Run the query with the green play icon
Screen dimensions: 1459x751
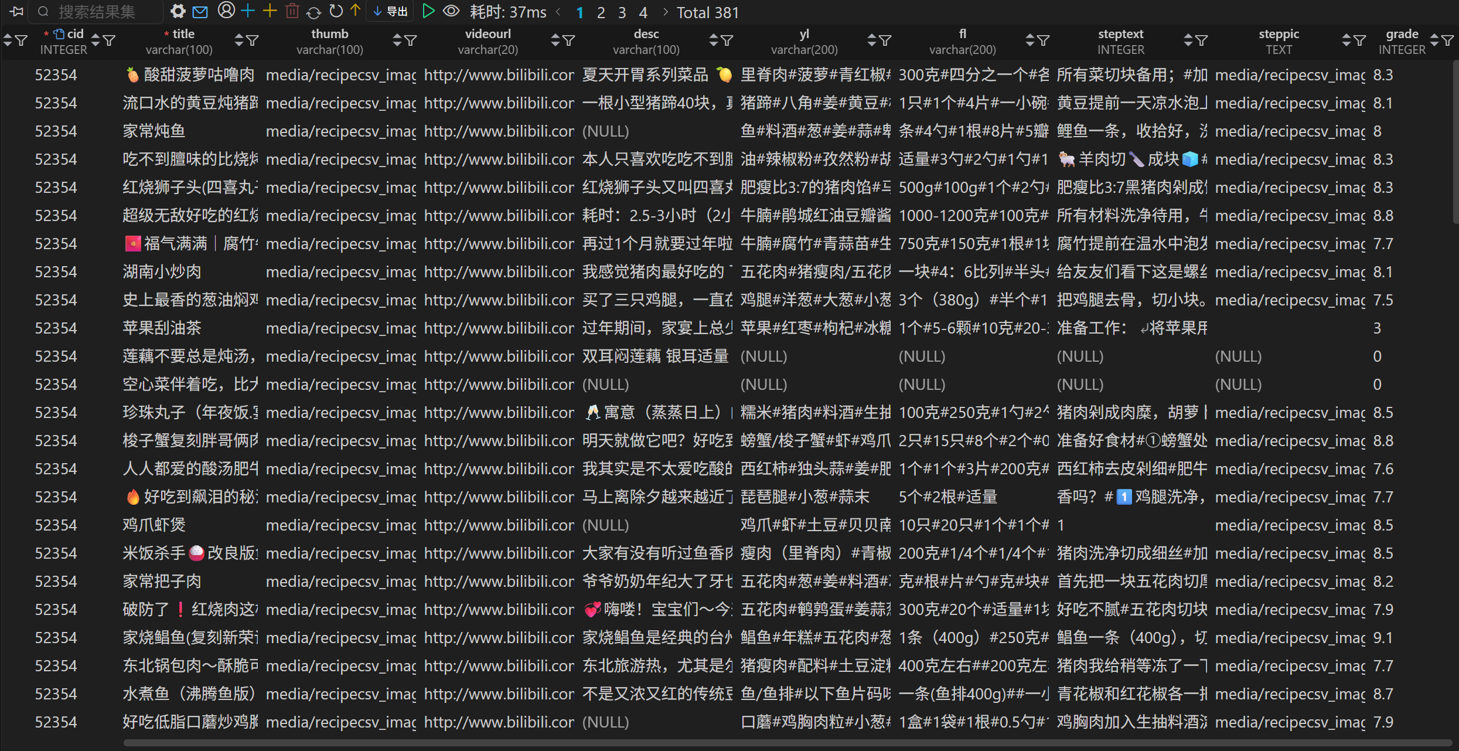[428, 11]
